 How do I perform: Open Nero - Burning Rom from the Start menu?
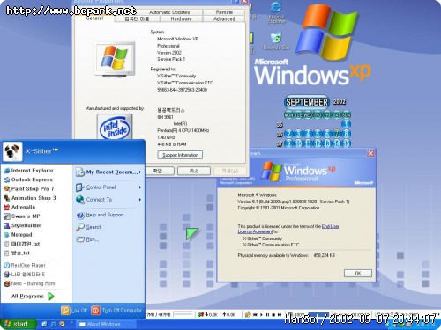tap(29, 283)
